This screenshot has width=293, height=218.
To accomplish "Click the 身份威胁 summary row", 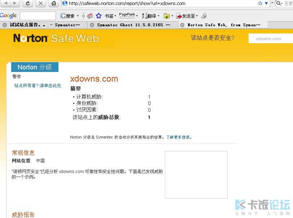I will click(x=112, y=103).
